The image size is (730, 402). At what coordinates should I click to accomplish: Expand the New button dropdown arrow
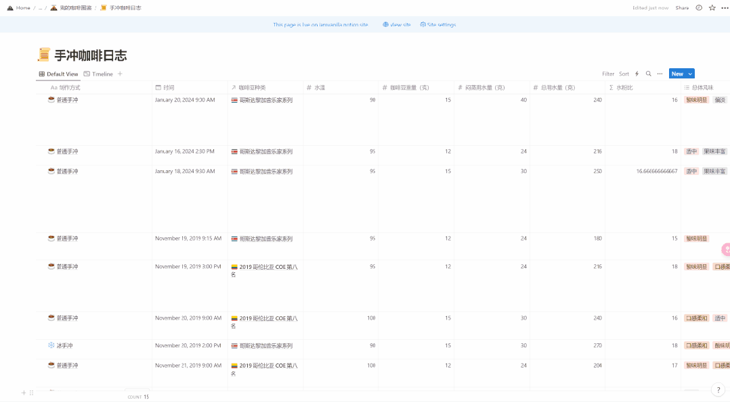691,74
